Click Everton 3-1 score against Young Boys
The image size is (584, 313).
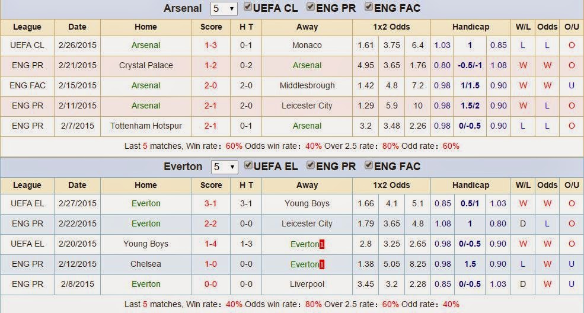click(210, 203)
